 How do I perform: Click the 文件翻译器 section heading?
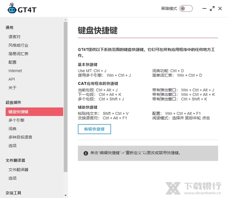(x=16, y=160)
